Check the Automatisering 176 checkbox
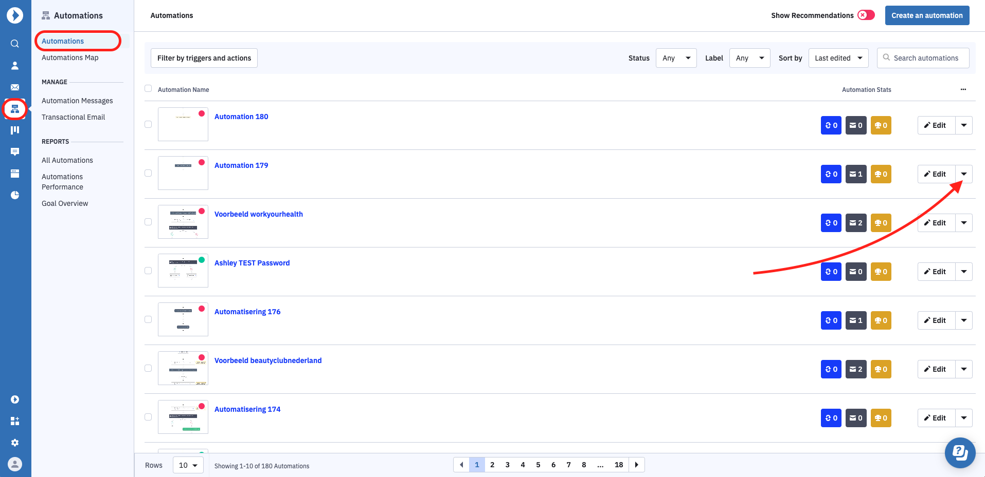 pos(148,319)
